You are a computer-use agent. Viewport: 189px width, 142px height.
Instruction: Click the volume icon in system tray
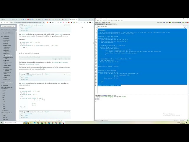coord(179,123)
